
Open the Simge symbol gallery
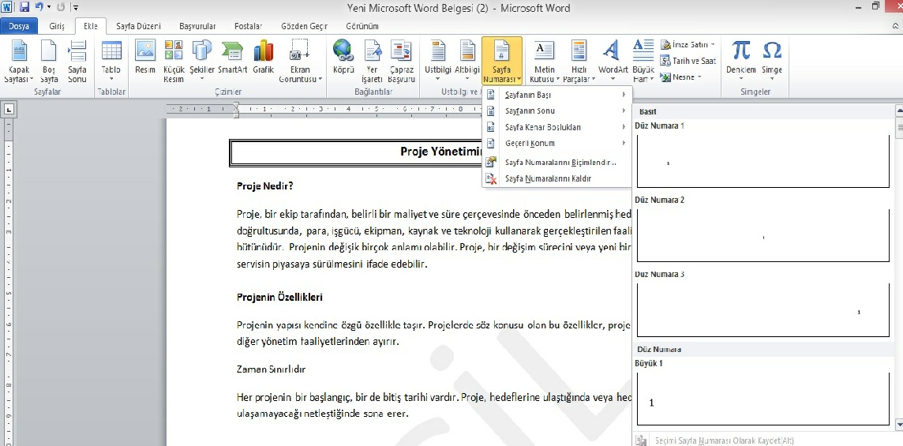click(x=772, y=62)
